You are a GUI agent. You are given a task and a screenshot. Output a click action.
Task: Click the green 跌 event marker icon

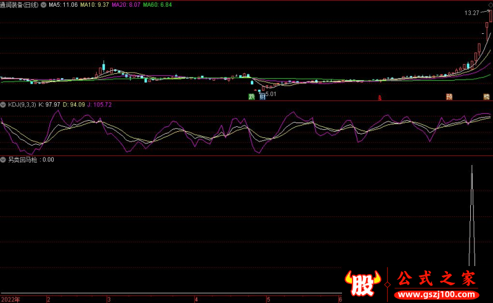[251, 97]
